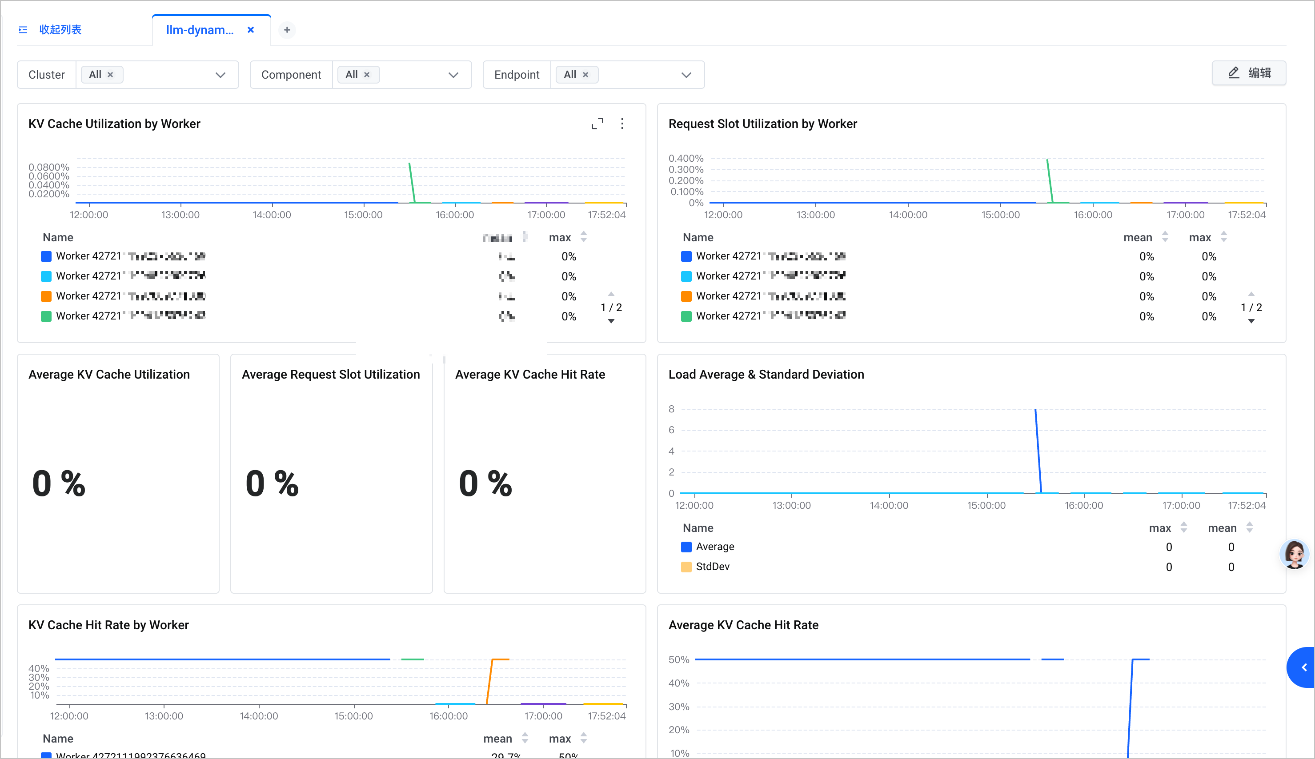Click Name header in Load Average legend
This screenshot has height=759, width=1315.
pos(698,528)
